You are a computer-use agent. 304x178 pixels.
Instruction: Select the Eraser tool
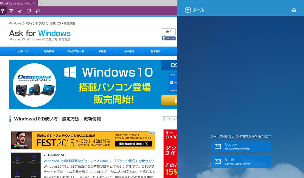(20, 11)
